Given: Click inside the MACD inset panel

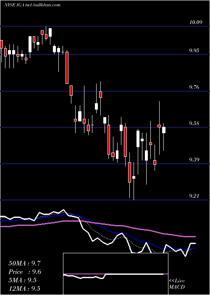Looking at the screenshot, I should click(115, 274).
